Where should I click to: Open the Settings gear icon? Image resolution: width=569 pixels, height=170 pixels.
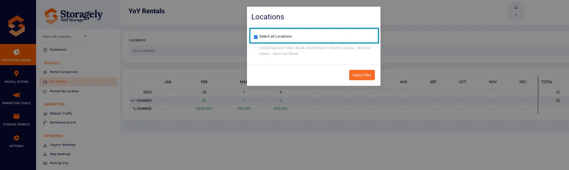tap(16, 138)
